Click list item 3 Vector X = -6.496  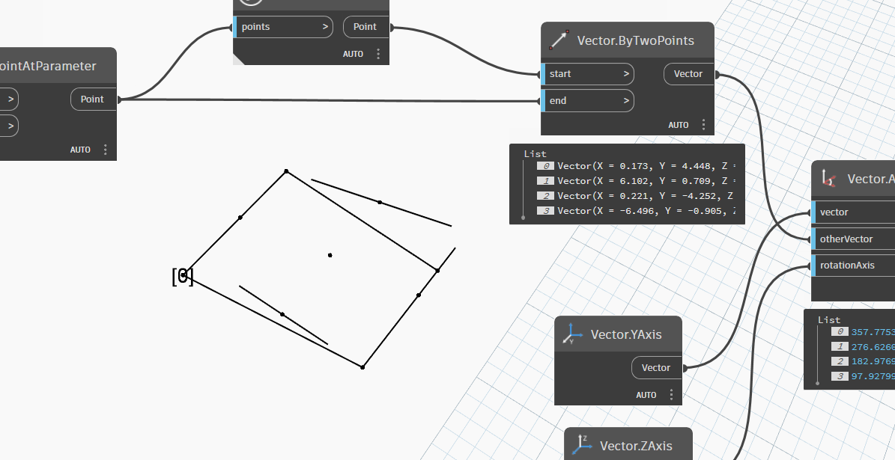635,210
